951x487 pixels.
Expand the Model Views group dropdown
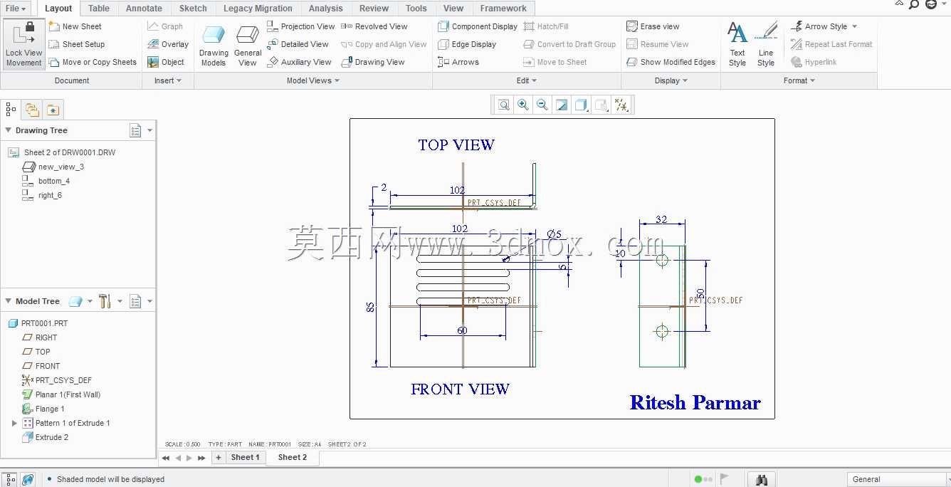coord(313,80)
